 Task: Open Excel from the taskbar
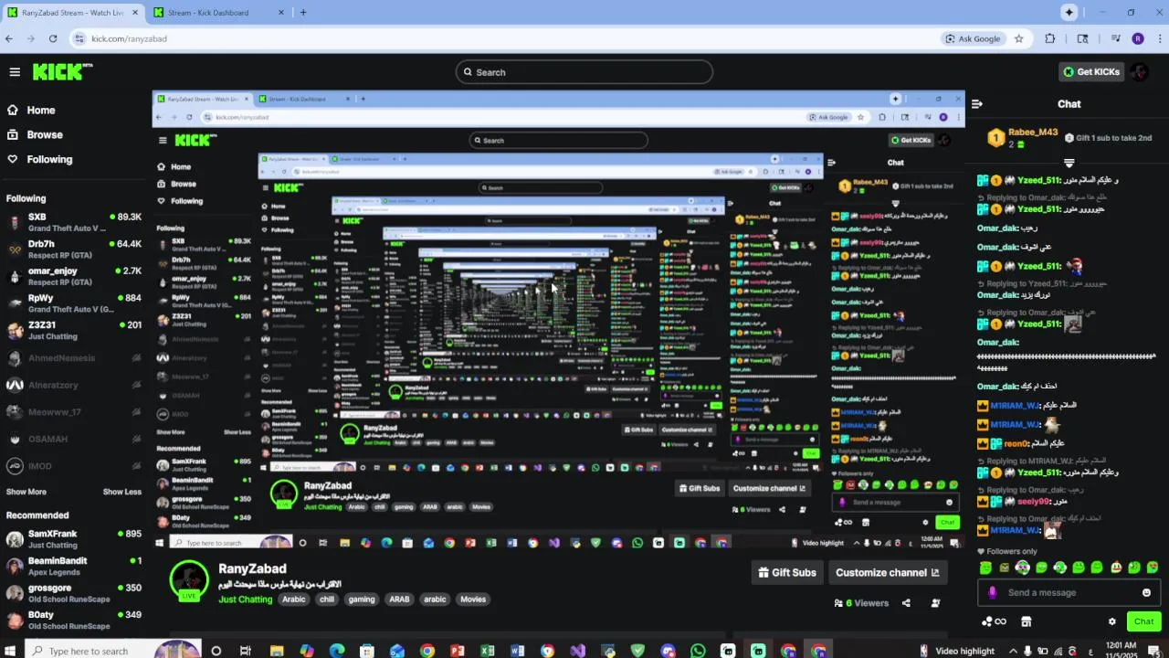[487, 651]
